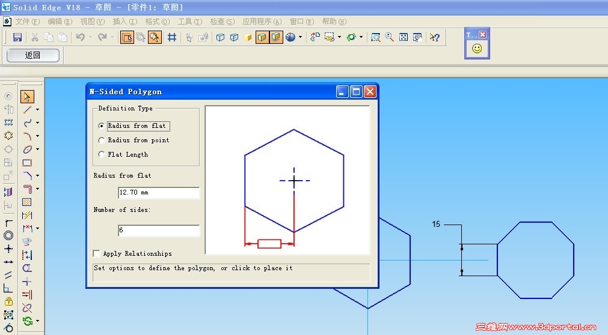Click the smiley face icon in floating toolbar

477,49
